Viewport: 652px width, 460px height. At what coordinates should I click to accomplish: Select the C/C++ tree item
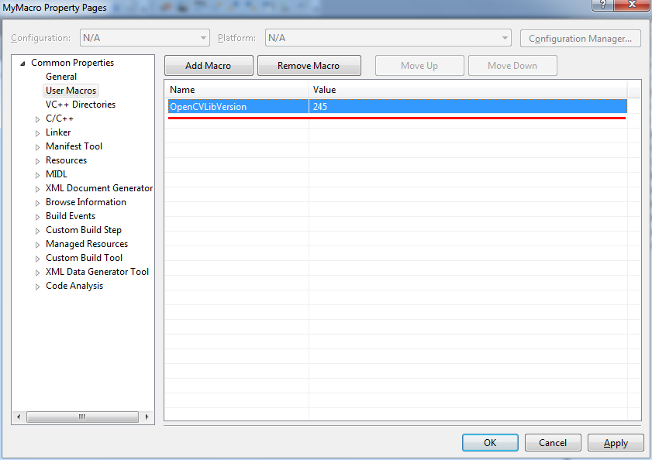coord(60,118)
